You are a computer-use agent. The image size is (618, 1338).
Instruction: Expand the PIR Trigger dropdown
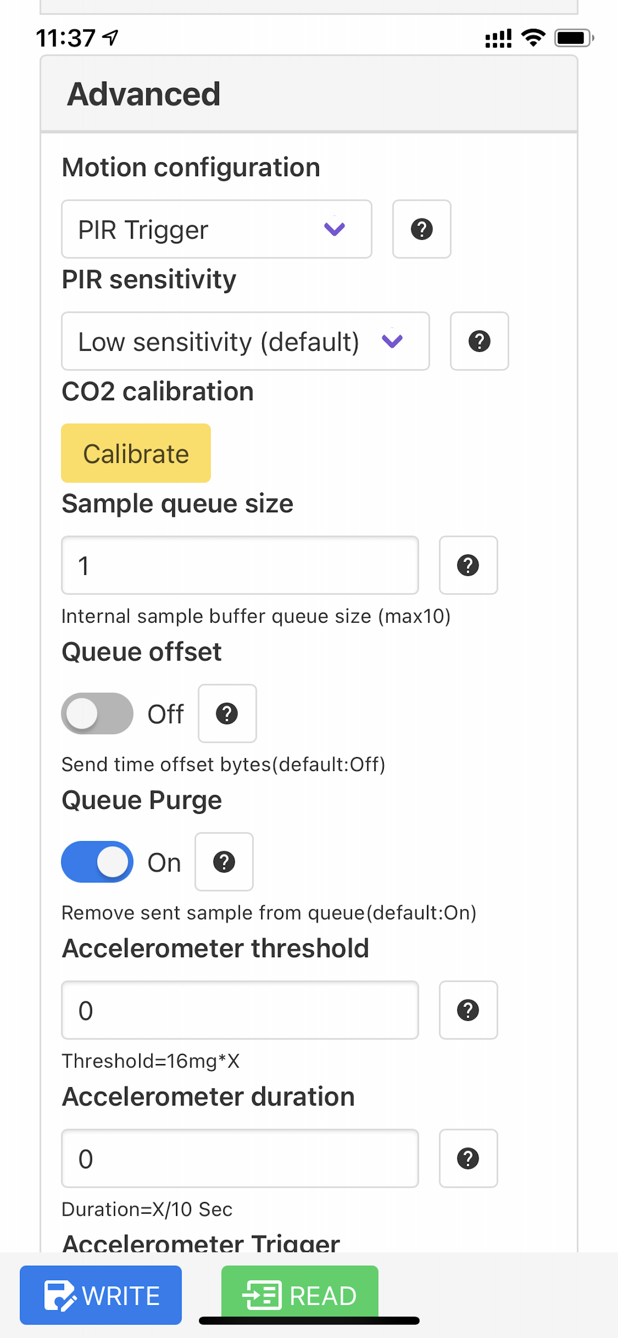(x=216, y=229)
